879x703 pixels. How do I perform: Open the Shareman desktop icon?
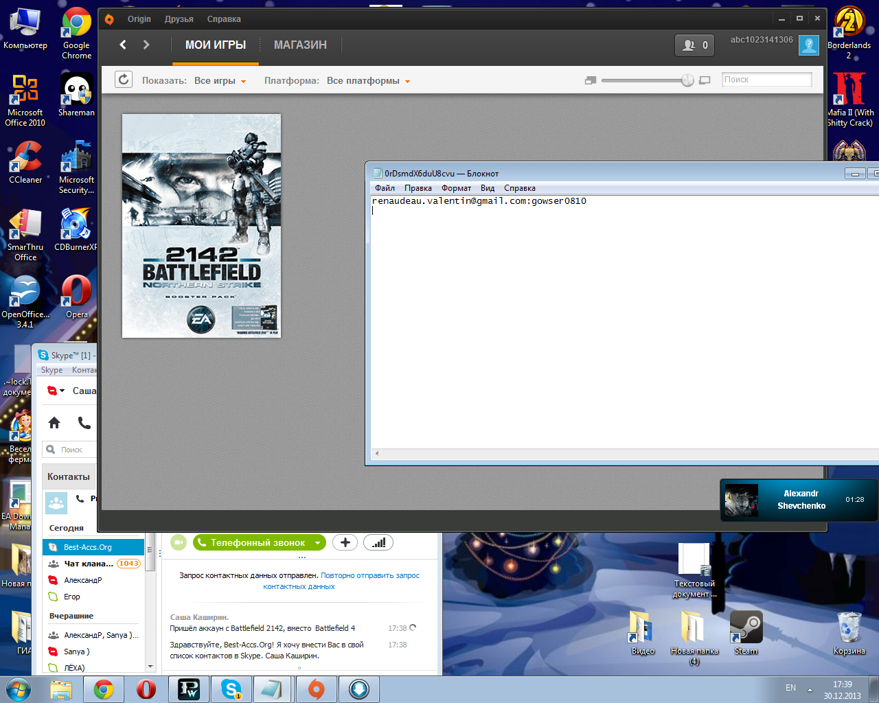[x=76, y=95]
